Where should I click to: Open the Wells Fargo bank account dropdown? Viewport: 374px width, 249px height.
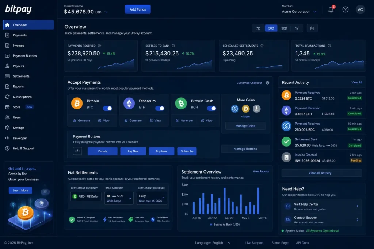pyautogui.click(x=119, y=198)
